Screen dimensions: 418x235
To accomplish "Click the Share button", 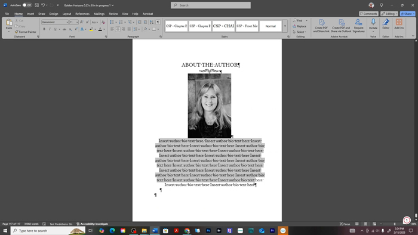I will click(x=407, y=14).
